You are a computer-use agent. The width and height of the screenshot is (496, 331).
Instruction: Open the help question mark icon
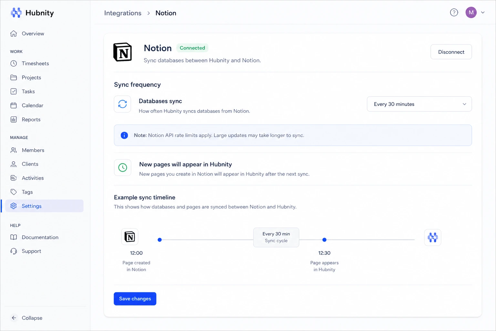click(x=454, y=13)
